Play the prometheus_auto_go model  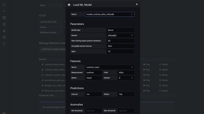[147, 80]
